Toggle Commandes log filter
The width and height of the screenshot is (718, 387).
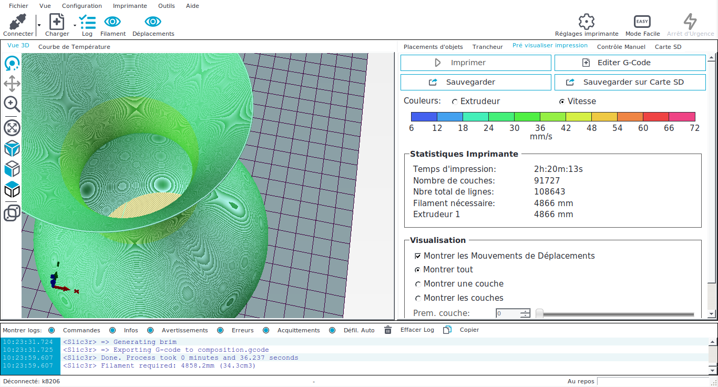click(x=52, y=330)
